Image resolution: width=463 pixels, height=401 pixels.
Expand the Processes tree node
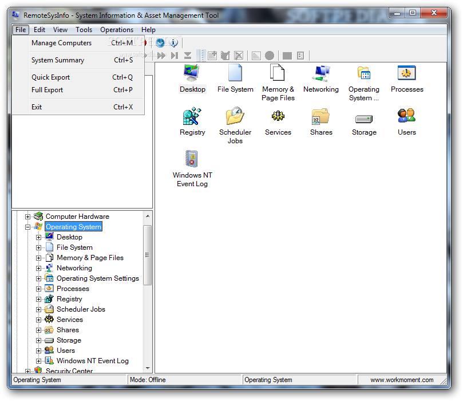(38, 289)
